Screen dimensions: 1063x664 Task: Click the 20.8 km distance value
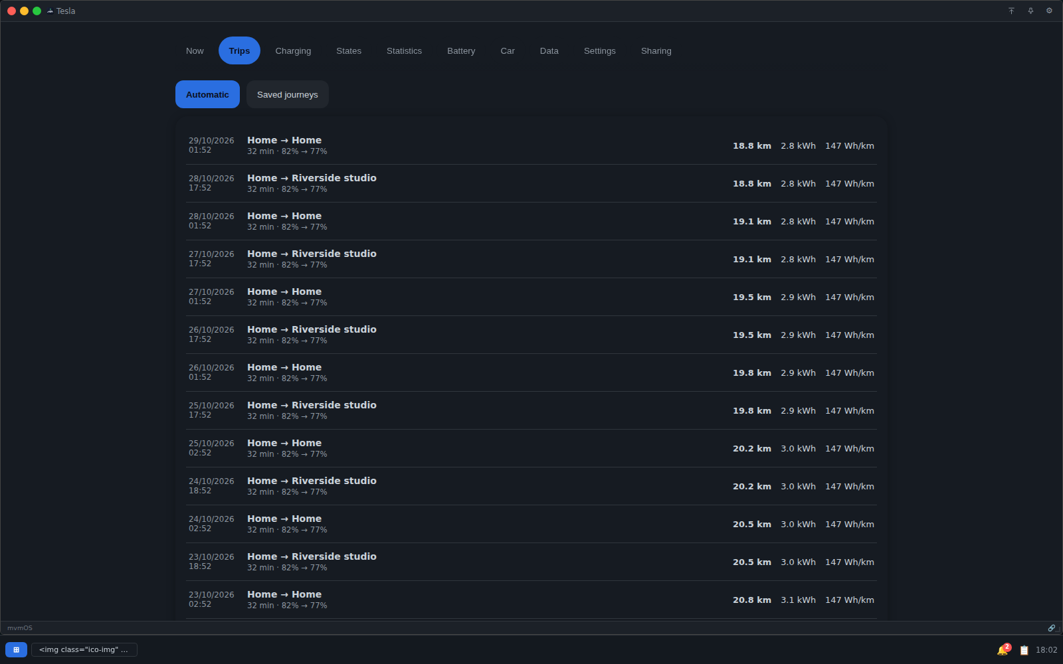(x=752, y=600)
